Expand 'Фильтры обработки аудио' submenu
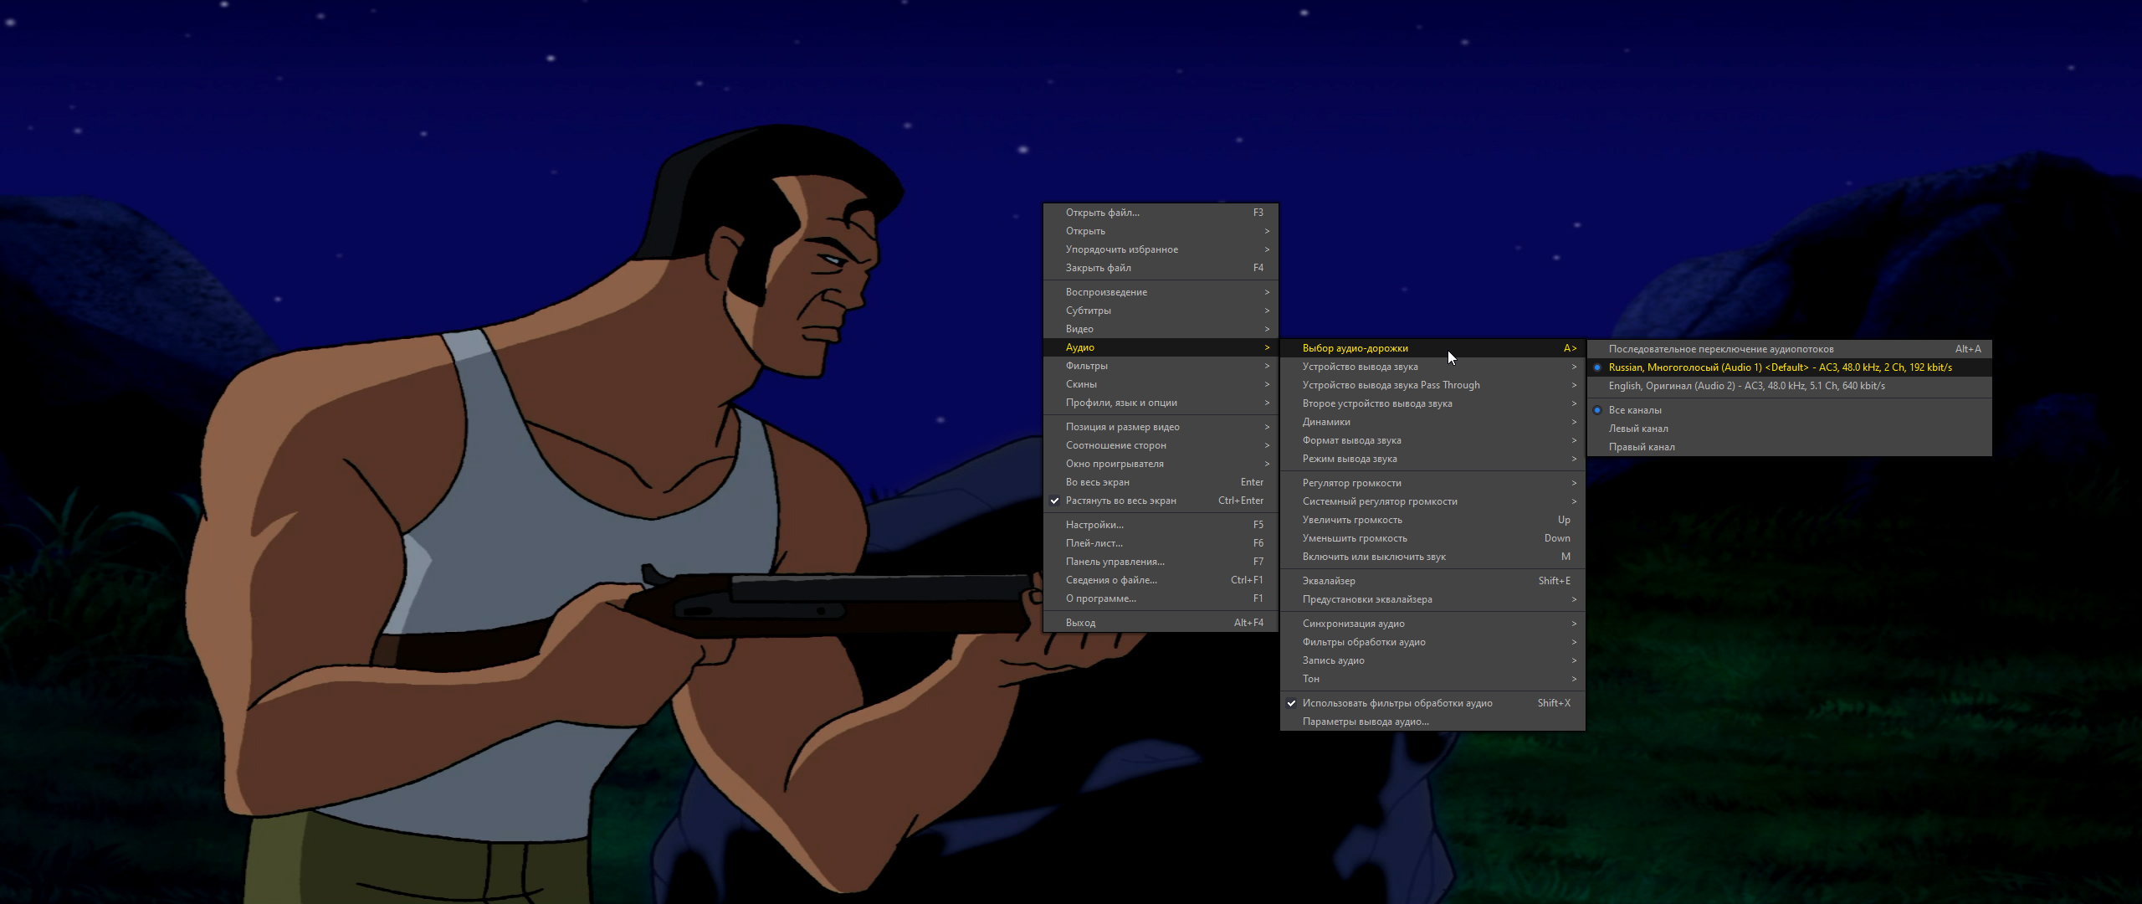This screenshot has width=2142, height=904. pos(1432,642)
